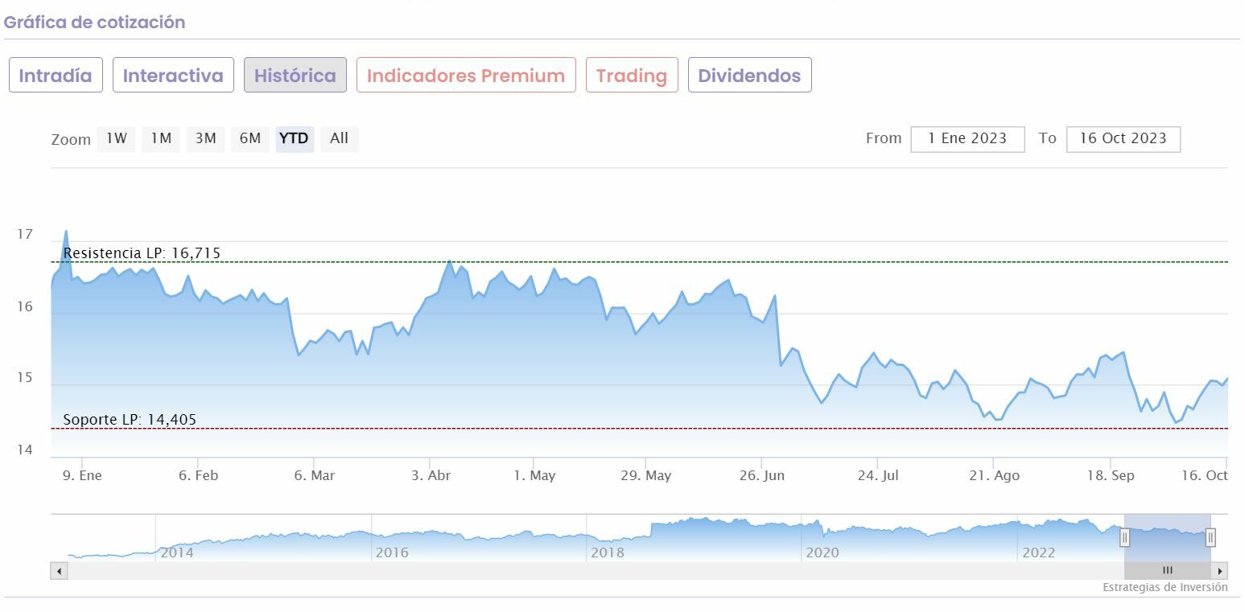This screenshot has height=612, width=1245.
Task: Click the To date field
Action: pyautogui.click(x=1123, y=139)
